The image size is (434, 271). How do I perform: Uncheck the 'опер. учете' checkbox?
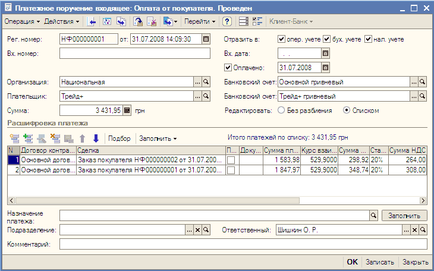[282, 39]
